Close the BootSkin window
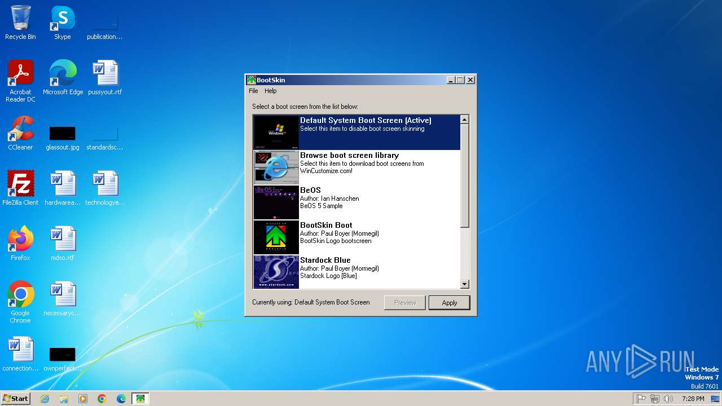Image resolution: width=722 pixels, height=406 pixels. click(470, 80)
